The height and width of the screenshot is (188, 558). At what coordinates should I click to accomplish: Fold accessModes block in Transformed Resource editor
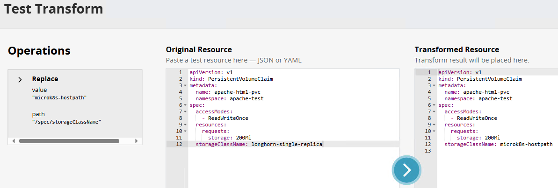(x=435, y=112)
